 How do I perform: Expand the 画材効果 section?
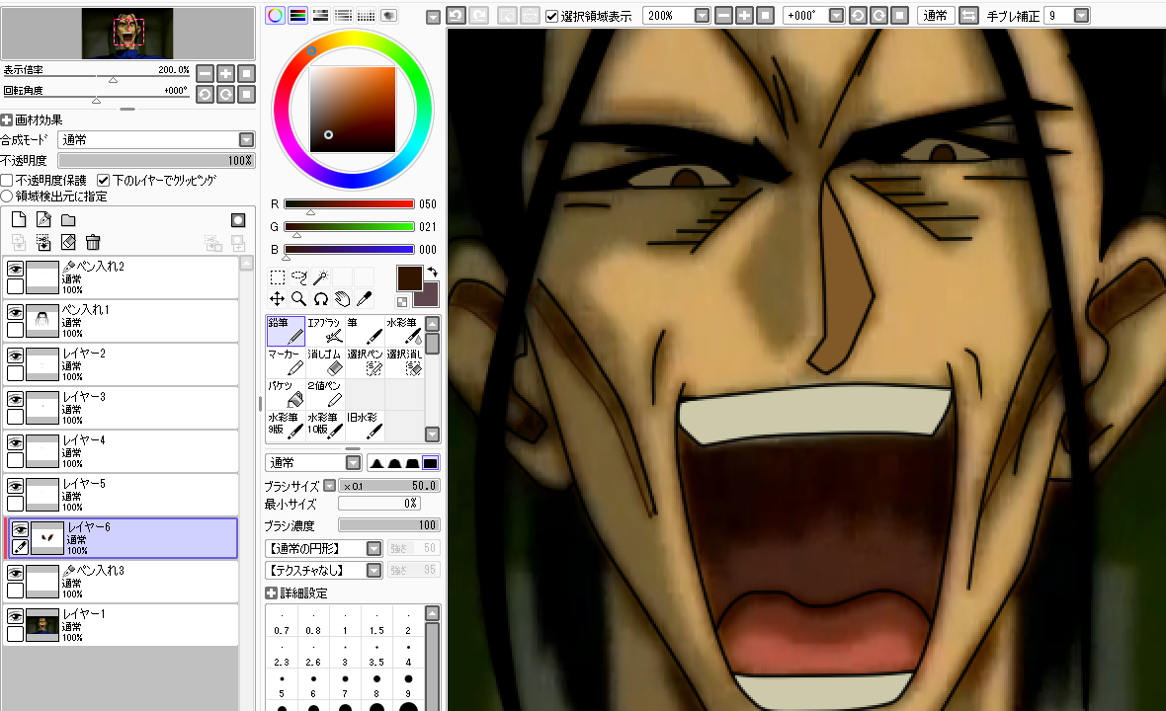click(7, 119)
